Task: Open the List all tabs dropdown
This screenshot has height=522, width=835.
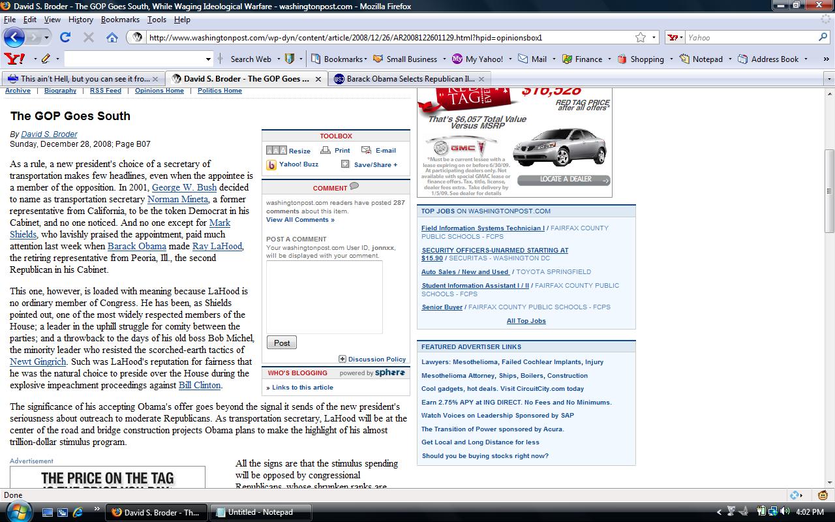Action: (x=829, y=79)
